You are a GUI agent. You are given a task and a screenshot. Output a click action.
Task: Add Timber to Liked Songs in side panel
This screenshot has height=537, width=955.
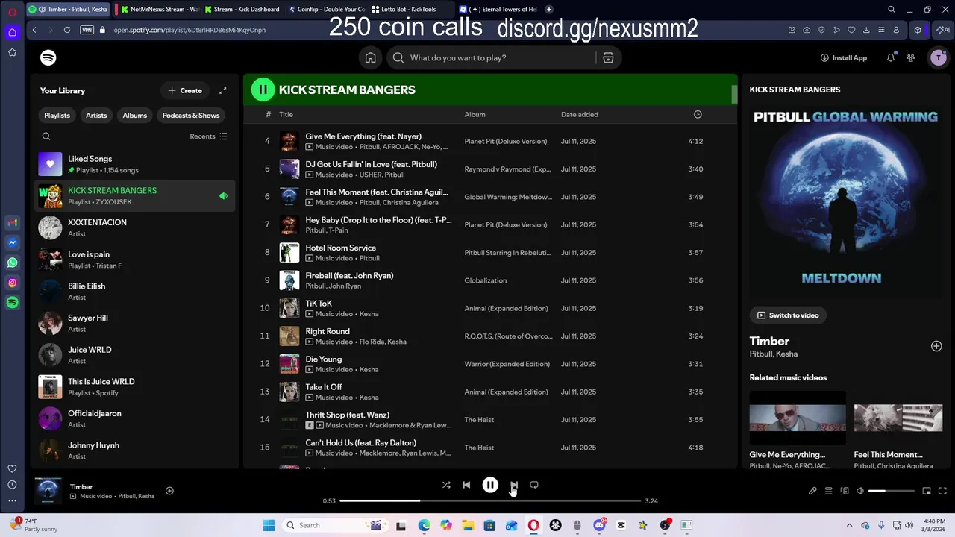coord(936,346)
